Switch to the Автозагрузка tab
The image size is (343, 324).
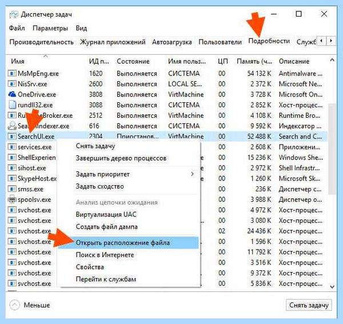coord(172,42)
